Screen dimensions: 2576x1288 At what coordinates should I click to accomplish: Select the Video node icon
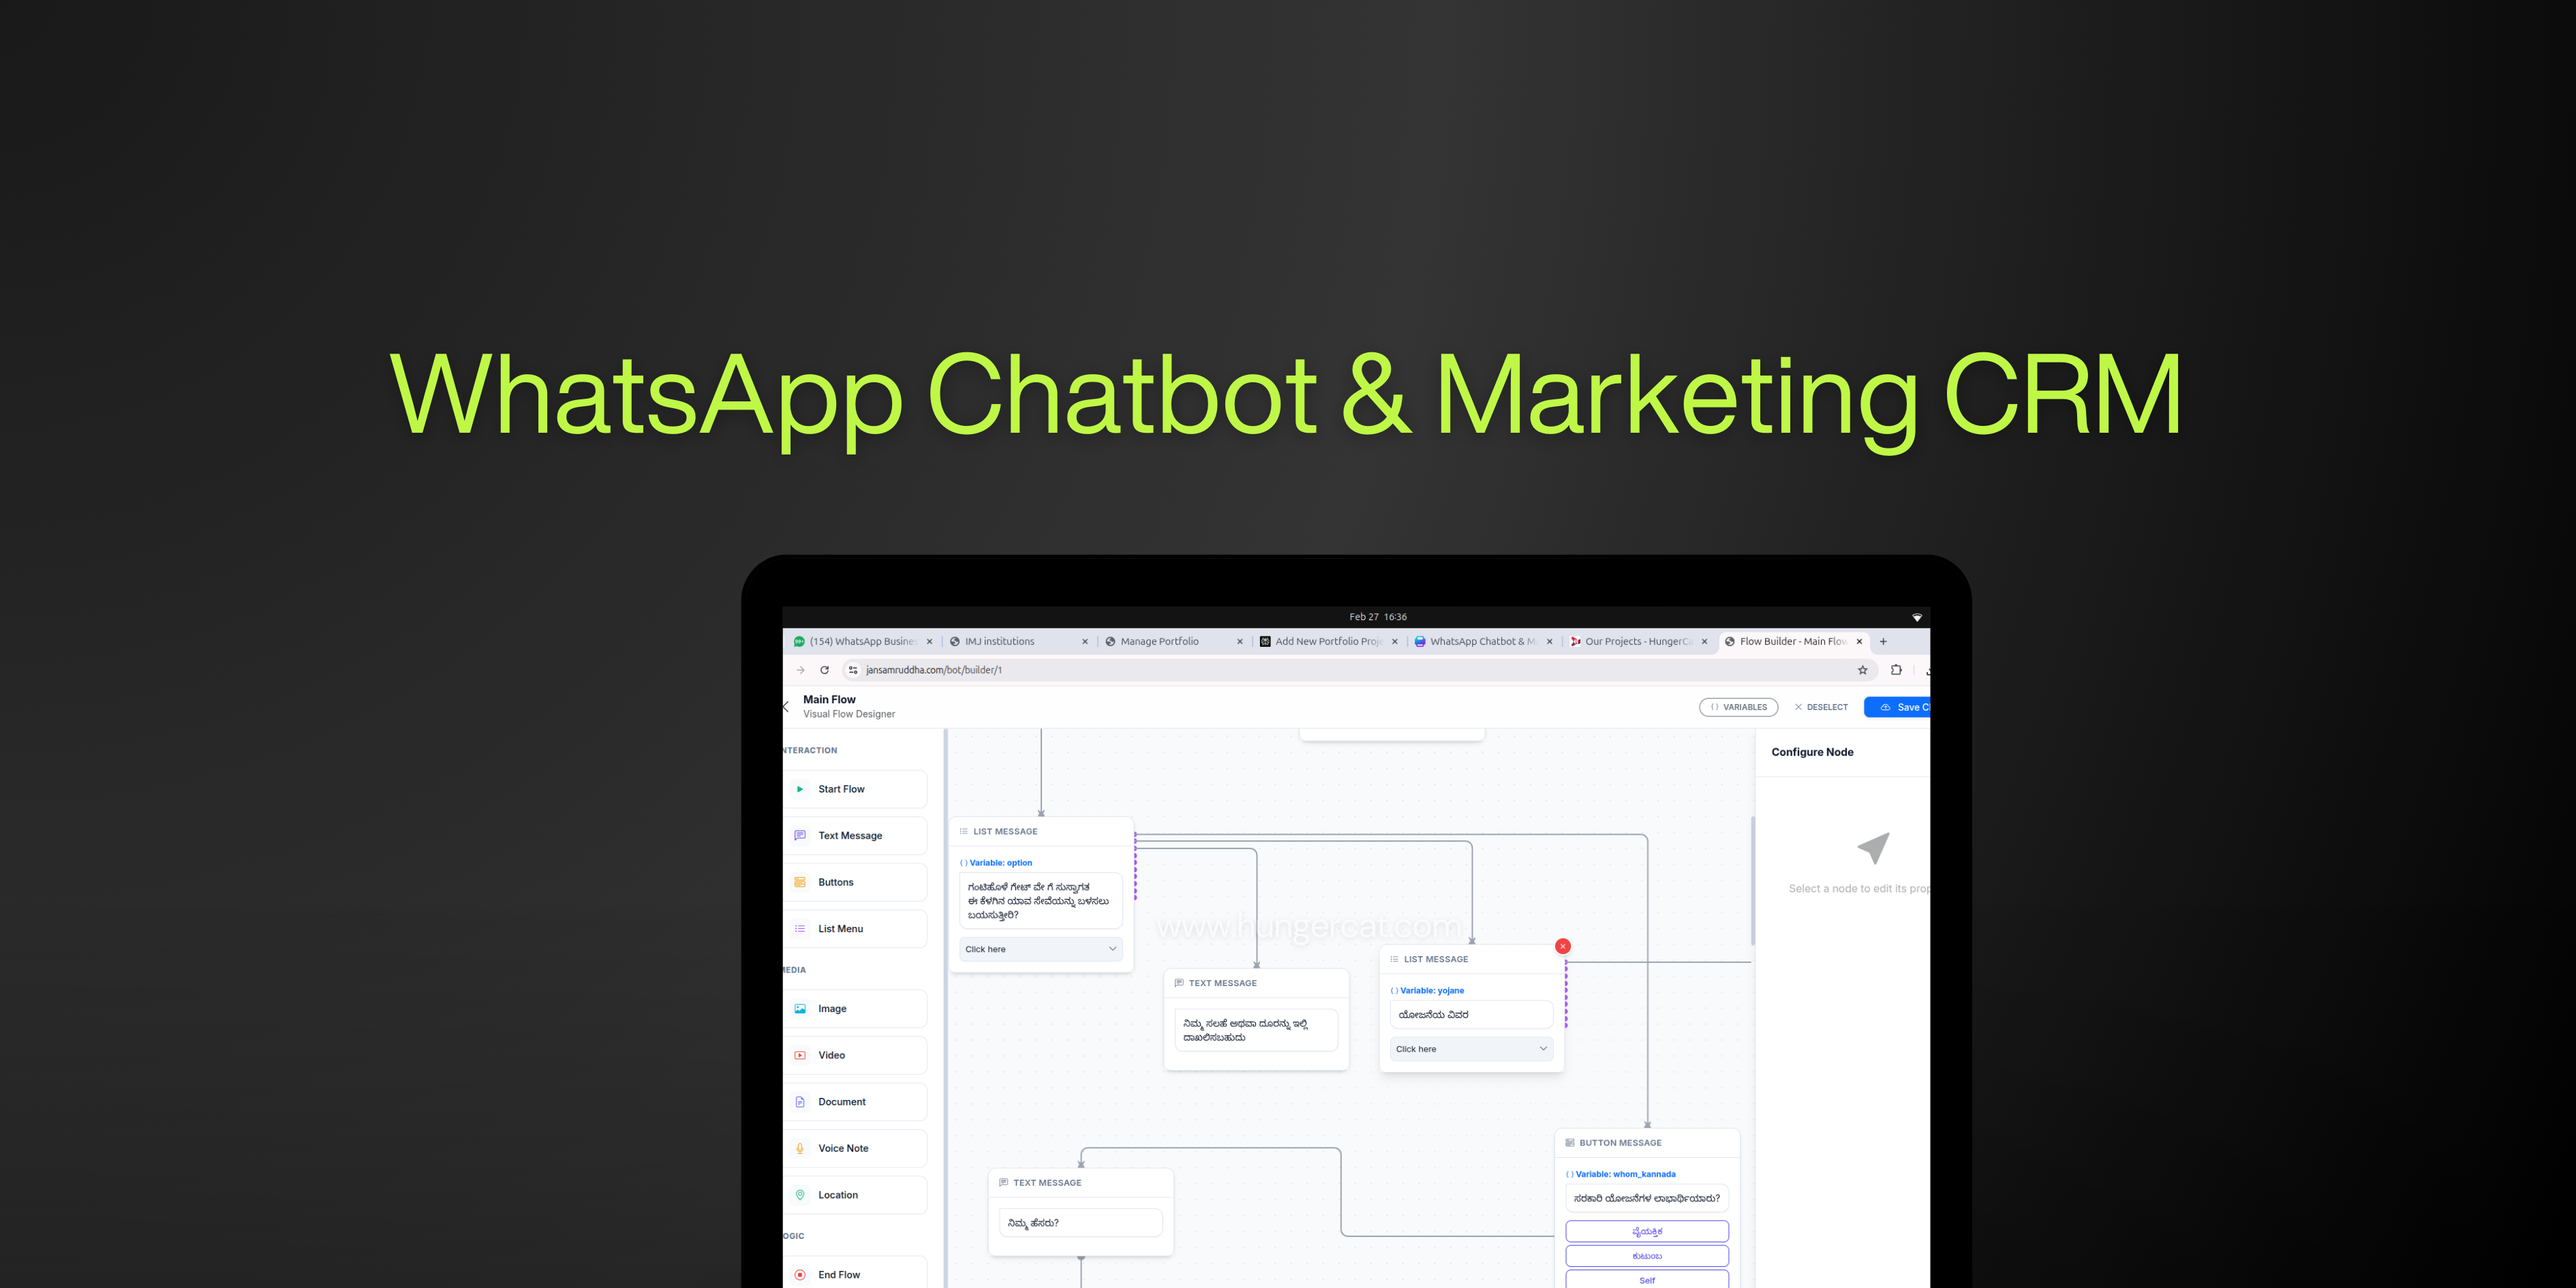[799, 1055]
